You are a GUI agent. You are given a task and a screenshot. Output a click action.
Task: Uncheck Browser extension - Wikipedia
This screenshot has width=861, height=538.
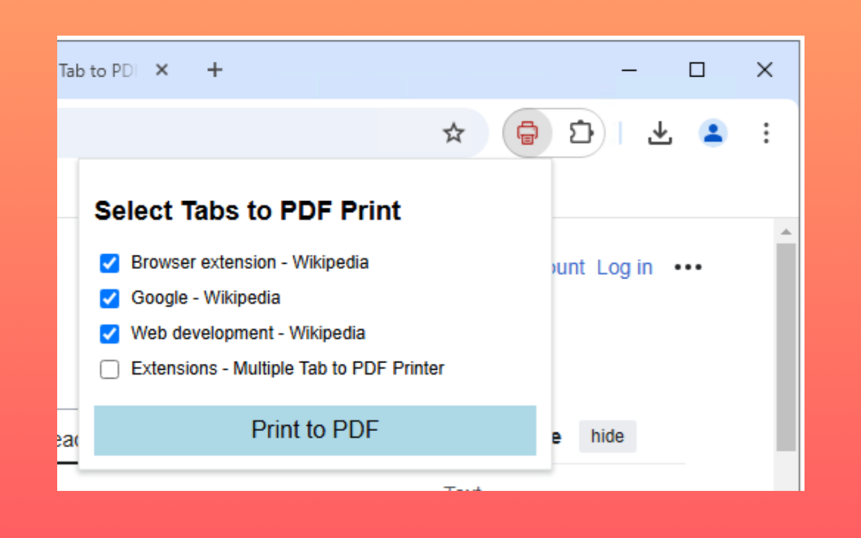click(x=109, y=263)
